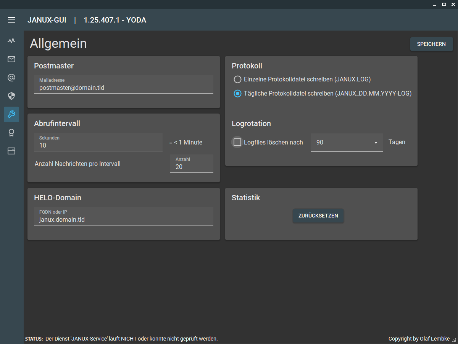Viewport: 458px width, 344px height.
Task: Select single log file JANUX.LOG option
Action: (237, 80)
